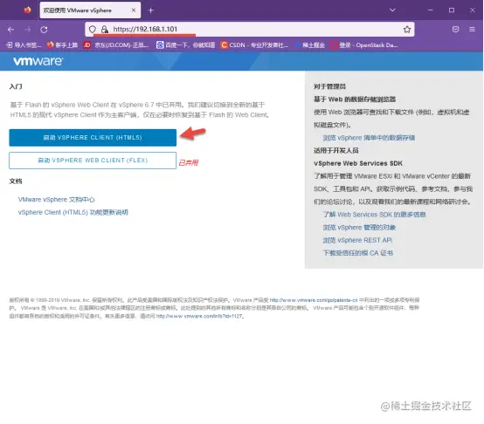Click the browser forward arrow
This screenshot has width=484, height=424.
tap(28, 30)
